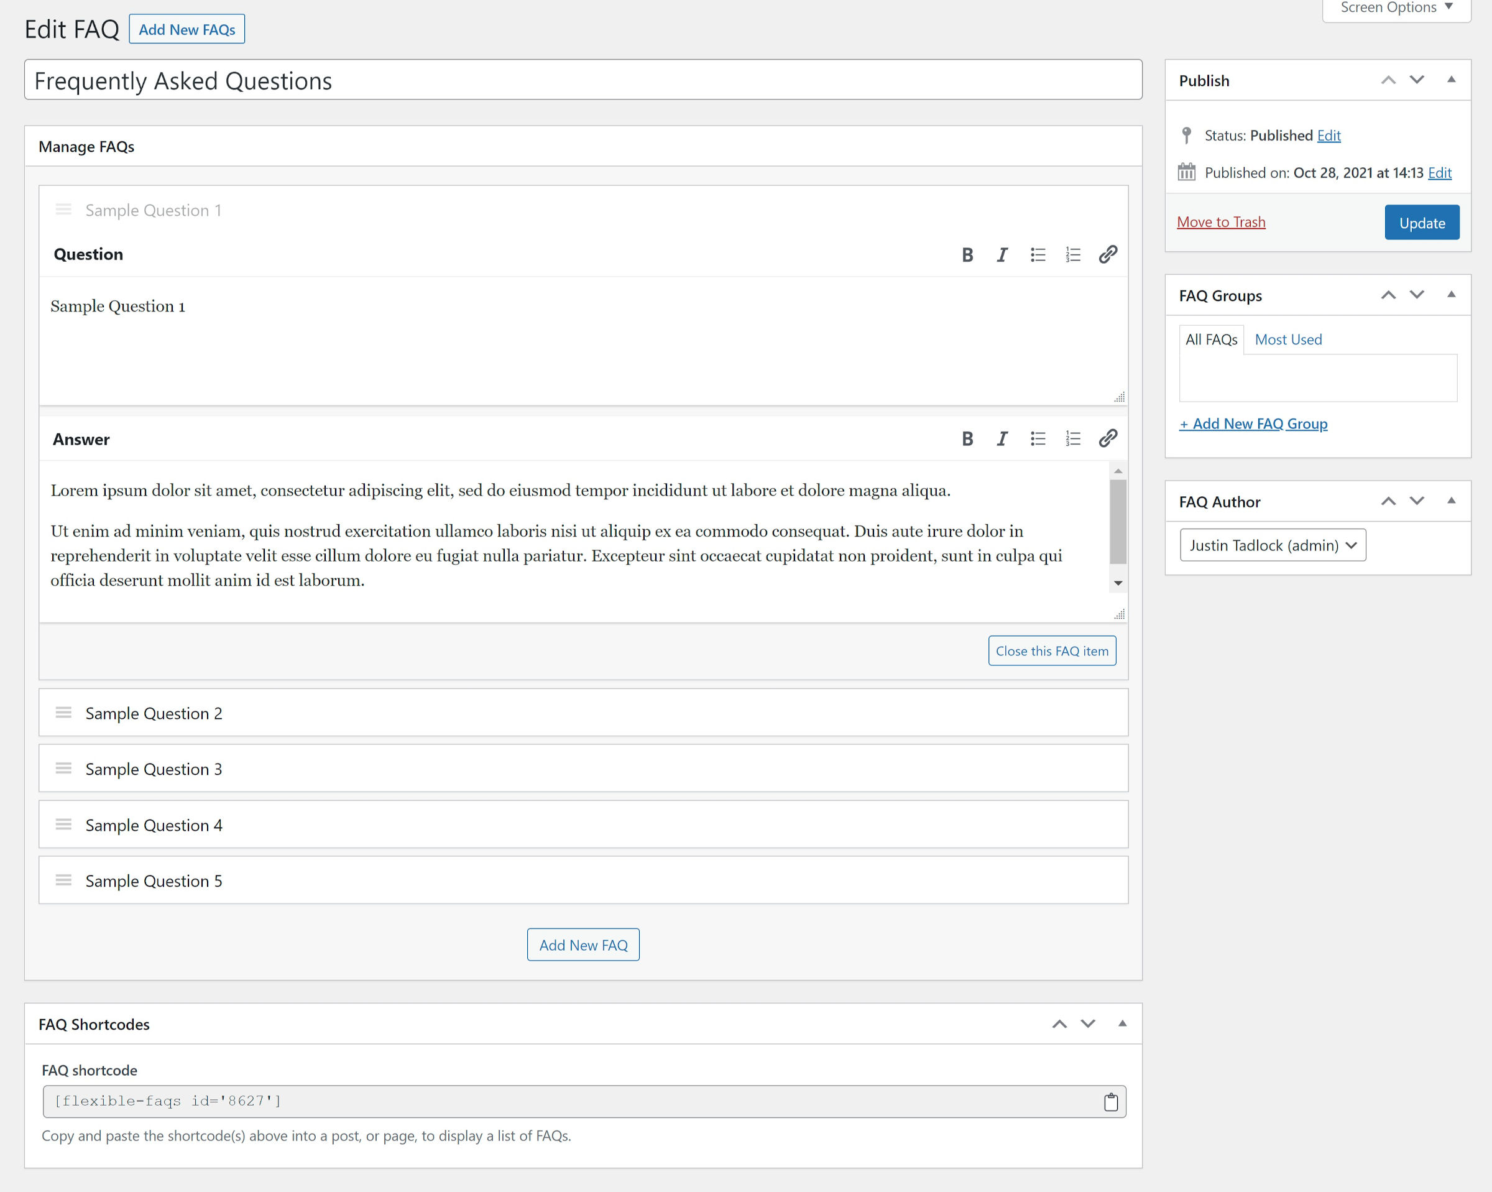The image size is (1492, 1192).
Task: Apply italic formatting in the Question editor
Action: (1002, 254)
